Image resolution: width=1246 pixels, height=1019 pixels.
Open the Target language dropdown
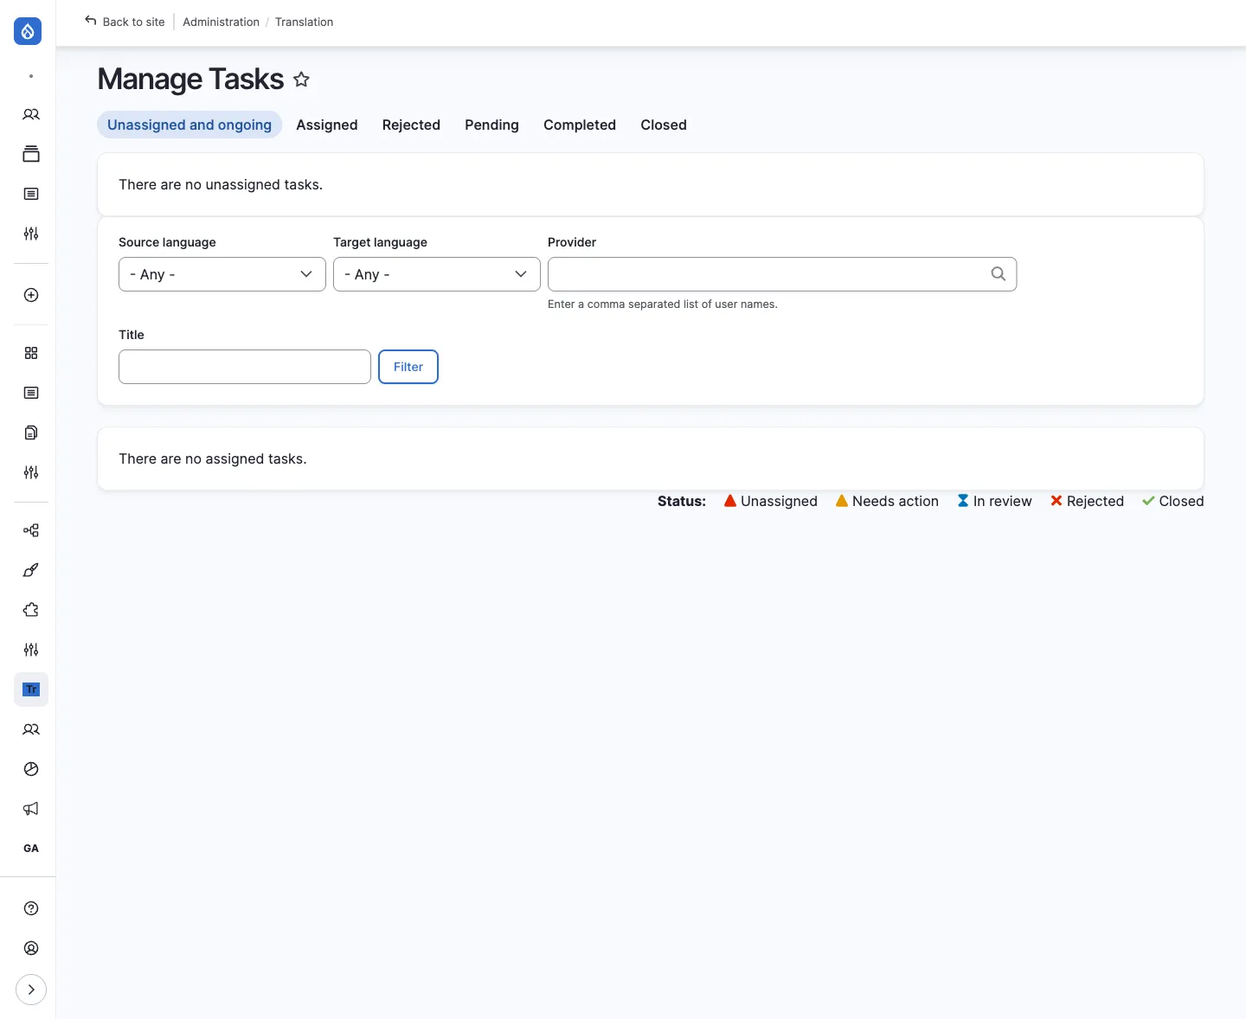tap(436, 274)
